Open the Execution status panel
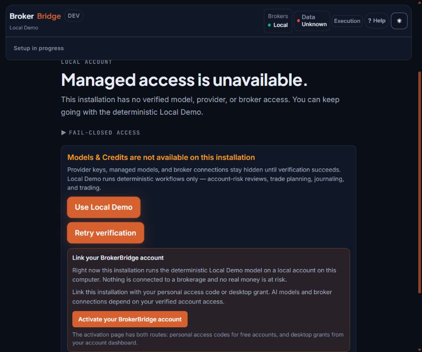 coord(347,21)
